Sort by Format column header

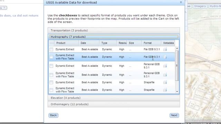coord(151,43)
